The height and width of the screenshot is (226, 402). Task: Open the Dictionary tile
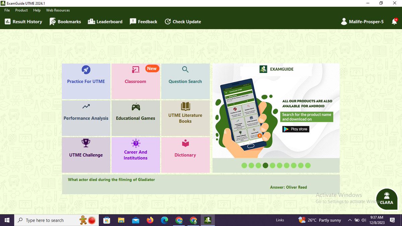pos(185,155)
